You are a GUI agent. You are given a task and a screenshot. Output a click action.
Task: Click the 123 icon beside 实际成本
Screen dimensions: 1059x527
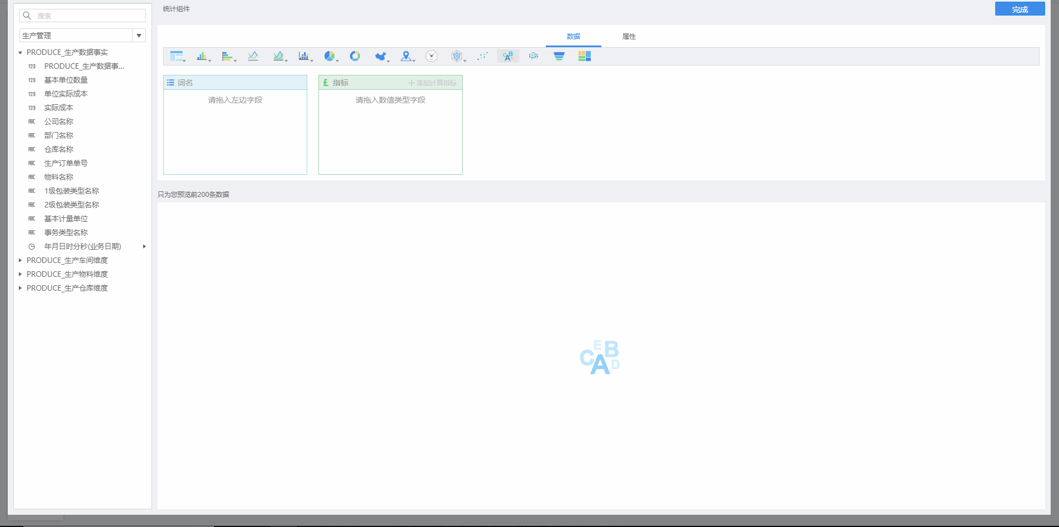click(32, 108)
